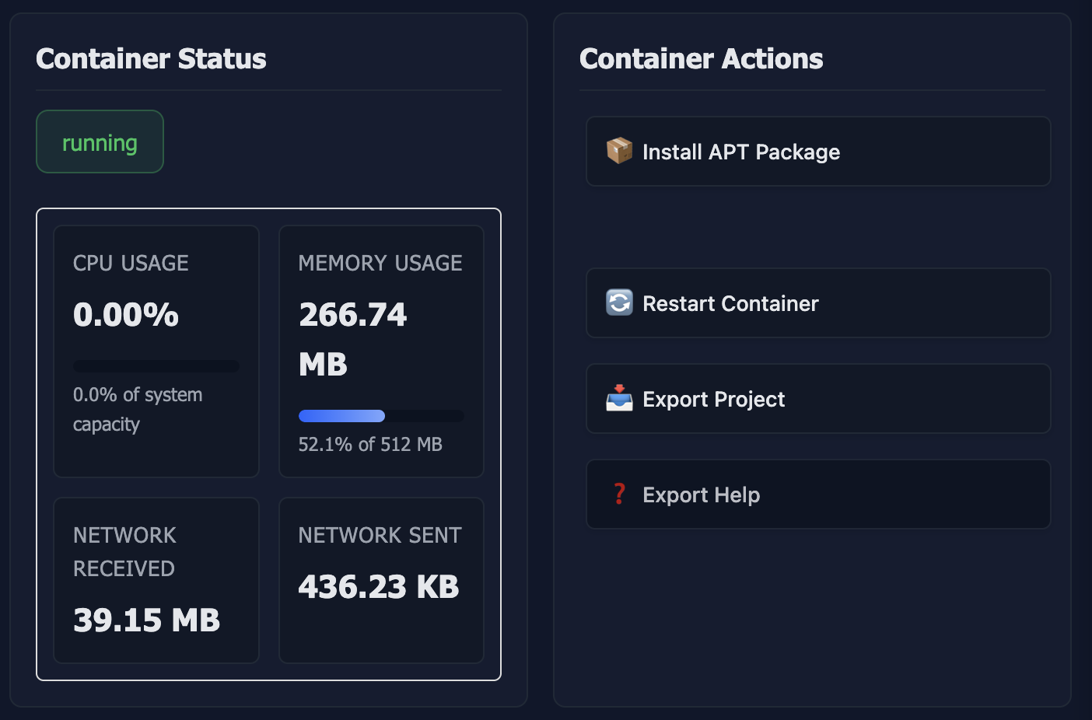Click the empty CPU usage progress bar

tap(156, 365)
